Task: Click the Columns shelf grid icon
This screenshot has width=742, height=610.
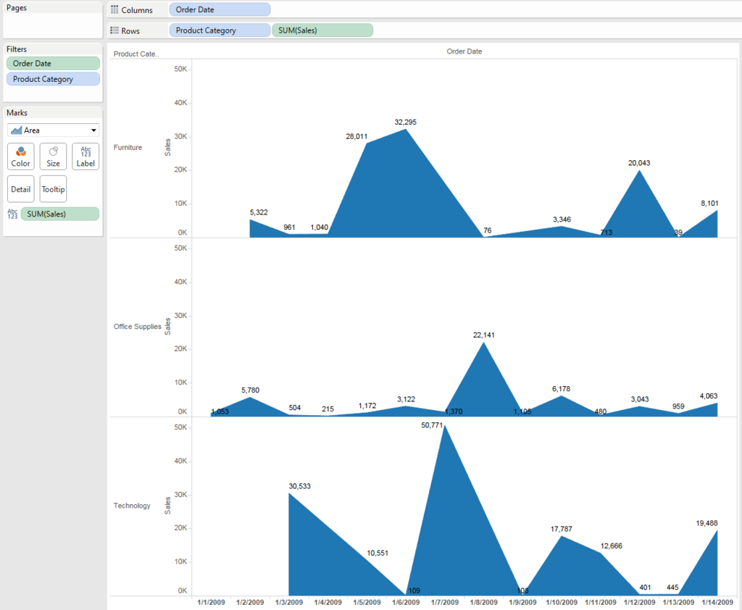Action: coord(114,9)
